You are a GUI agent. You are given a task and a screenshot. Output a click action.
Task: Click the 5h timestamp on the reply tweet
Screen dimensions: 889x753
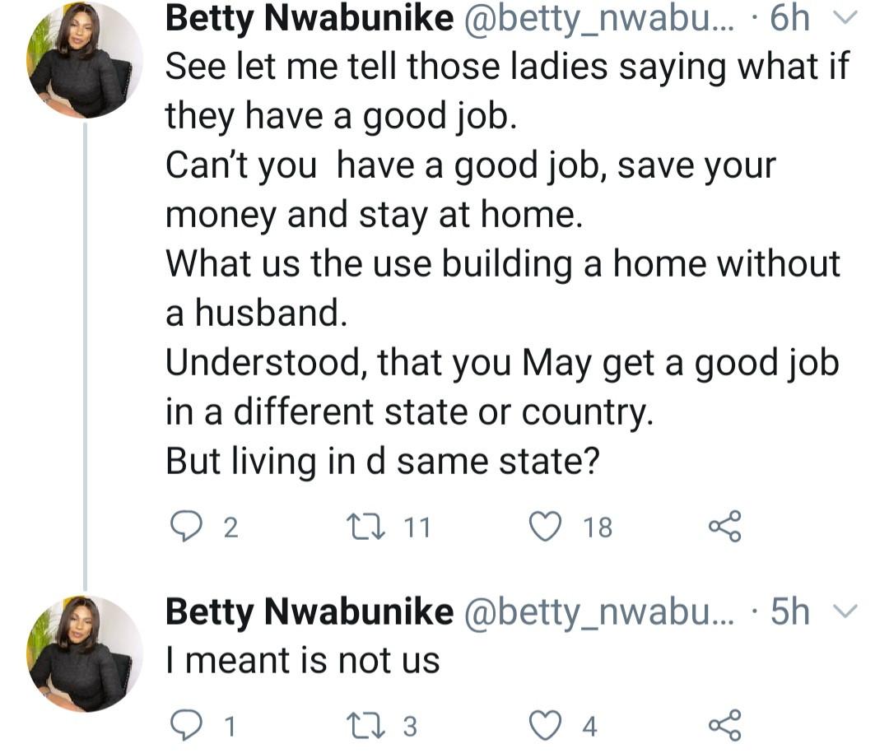click(789, 612)
